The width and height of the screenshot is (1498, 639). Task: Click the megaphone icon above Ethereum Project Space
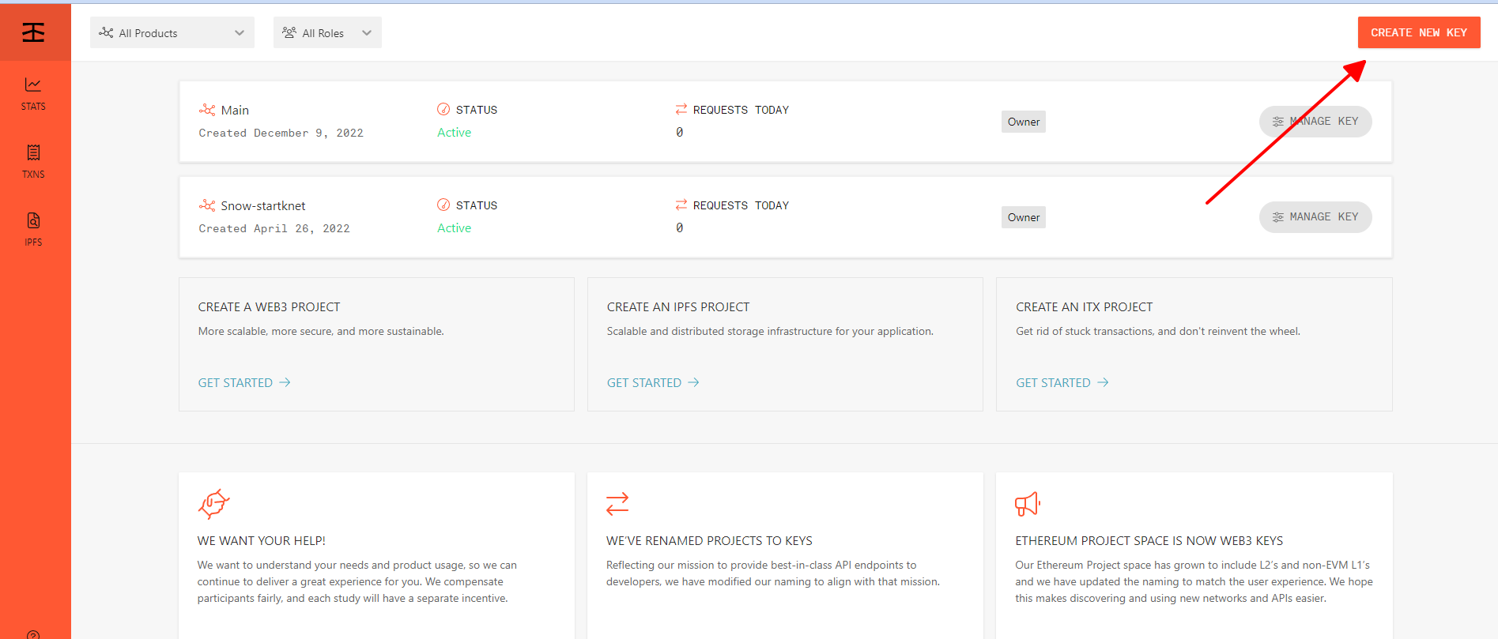tap(1028, 504)
